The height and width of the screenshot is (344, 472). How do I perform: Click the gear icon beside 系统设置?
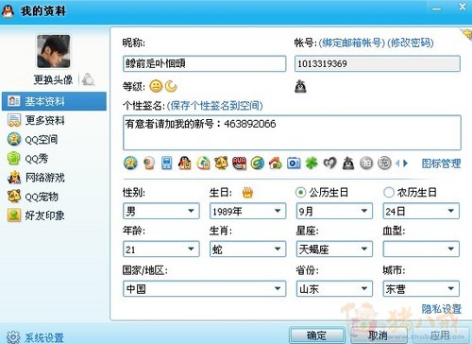click(x=13, y=336)
